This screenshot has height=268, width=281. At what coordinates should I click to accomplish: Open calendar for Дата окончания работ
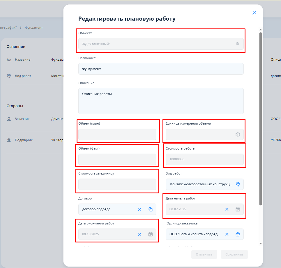(151, 234)
